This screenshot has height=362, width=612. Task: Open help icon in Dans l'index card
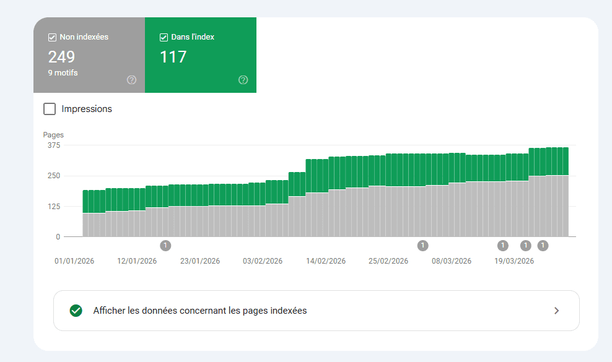point(243,80)
